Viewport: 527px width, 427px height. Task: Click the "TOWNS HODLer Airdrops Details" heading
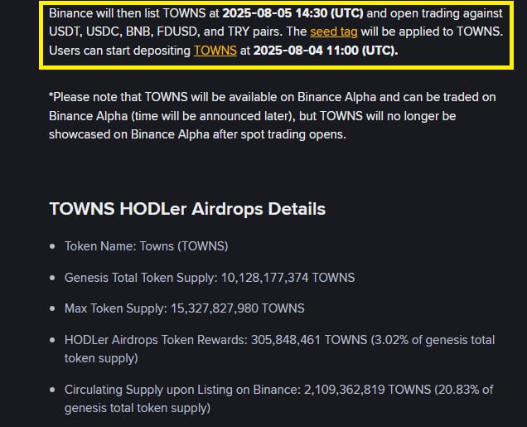click(x=187, y=209)
